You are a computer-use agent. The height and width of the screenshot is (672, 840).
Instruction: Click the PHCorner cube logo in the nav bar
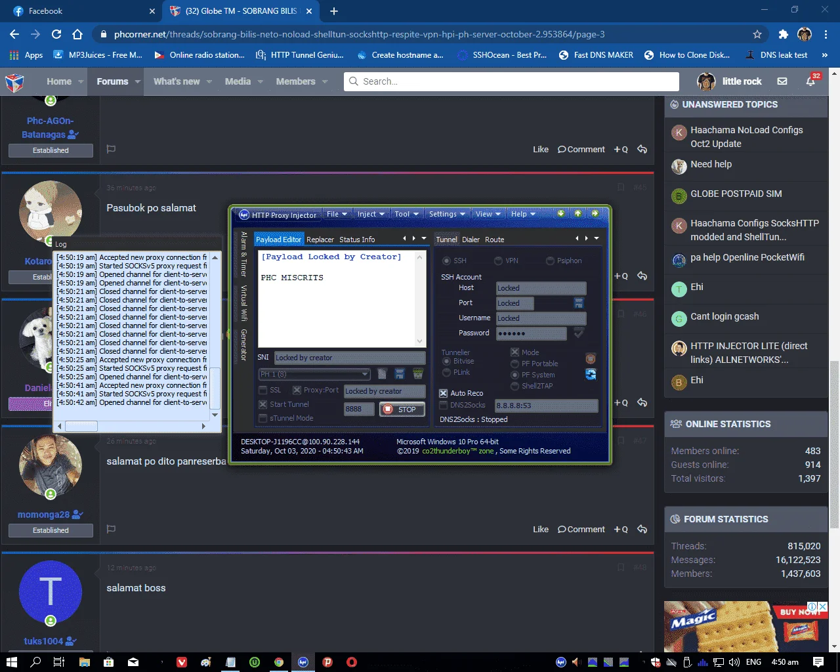[x=14, y=82]
